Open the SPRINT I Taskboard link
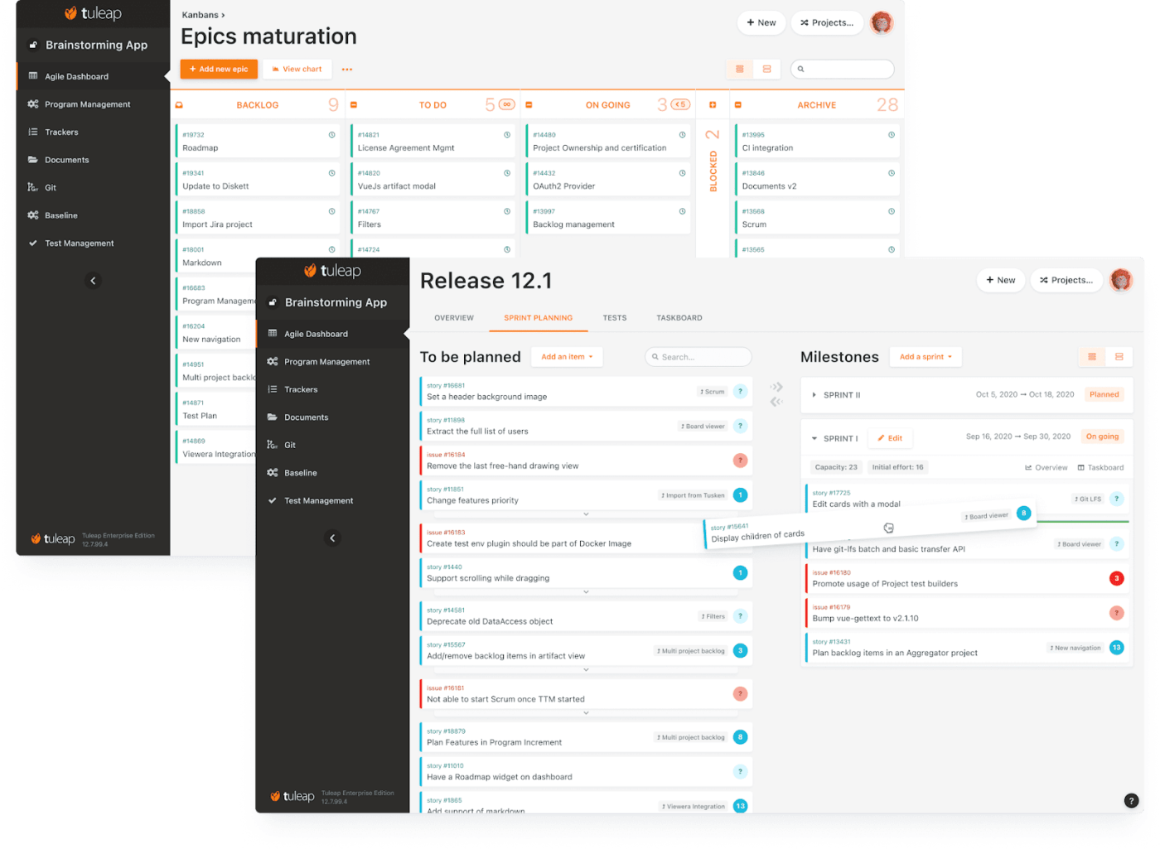Viewport: 1160px width, 849px height. click(1100, 468)
